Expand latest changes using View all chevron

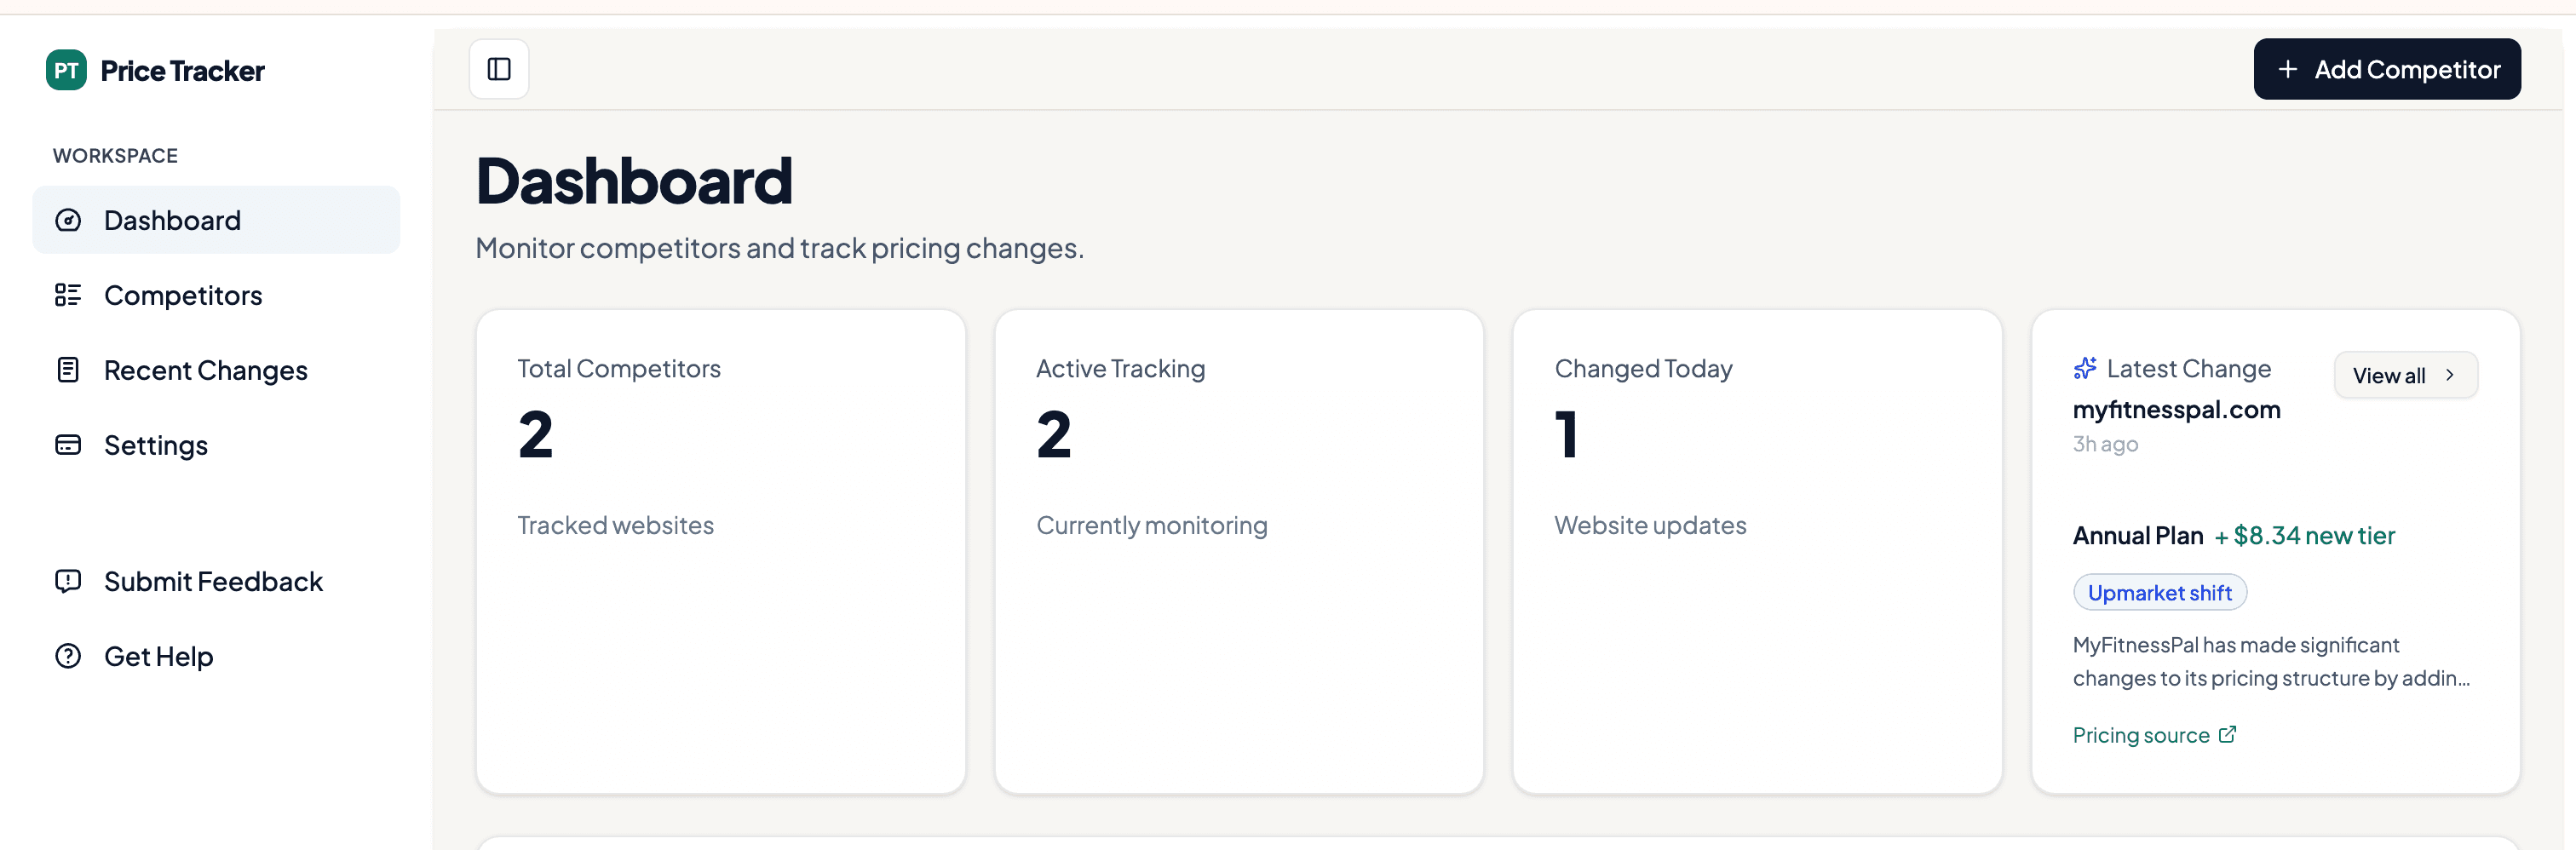(x=2451, y=375)
